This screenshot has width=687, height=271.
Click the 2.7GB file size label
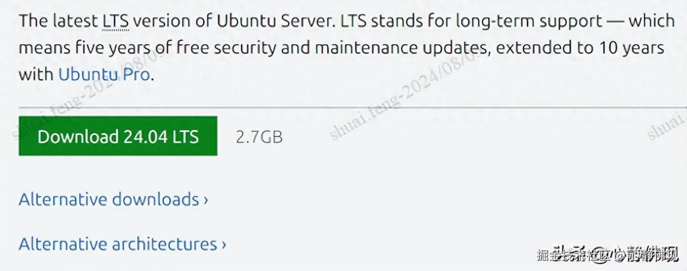(x=259, y=136)
